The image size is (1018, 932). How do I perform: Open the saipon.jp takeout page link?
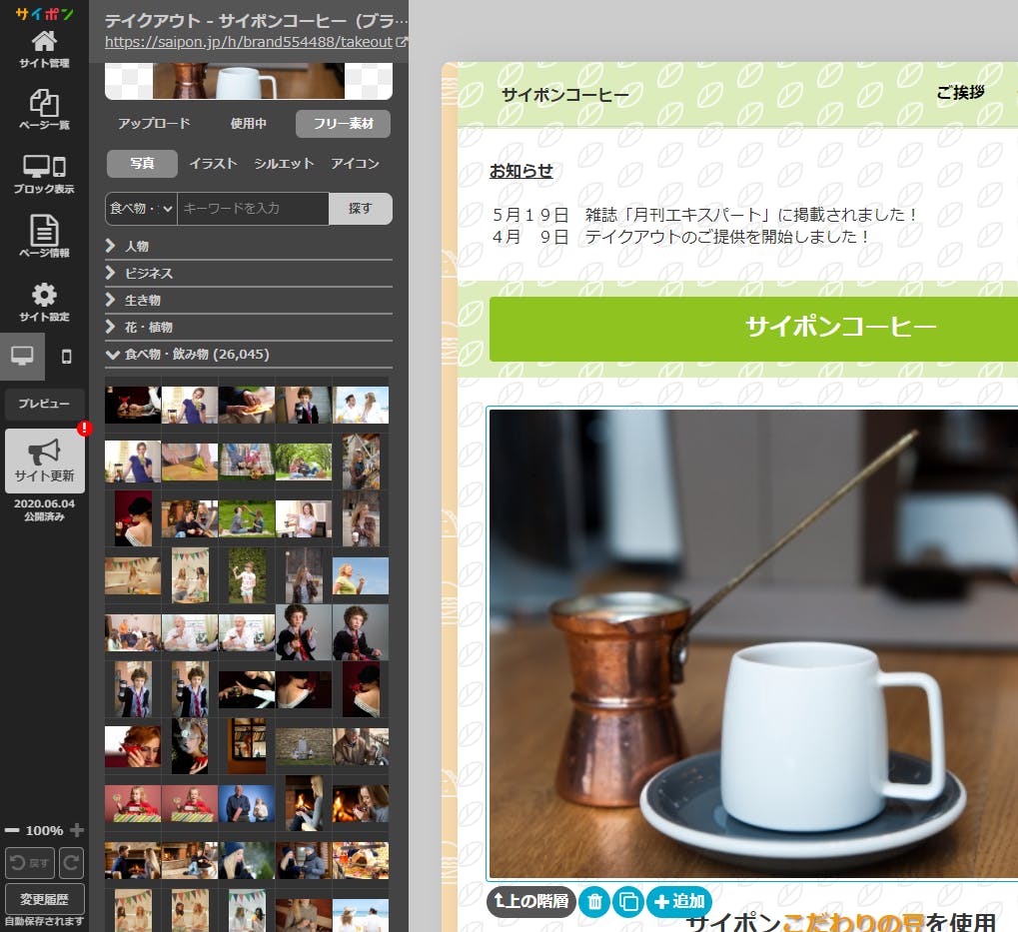(249, 42)
